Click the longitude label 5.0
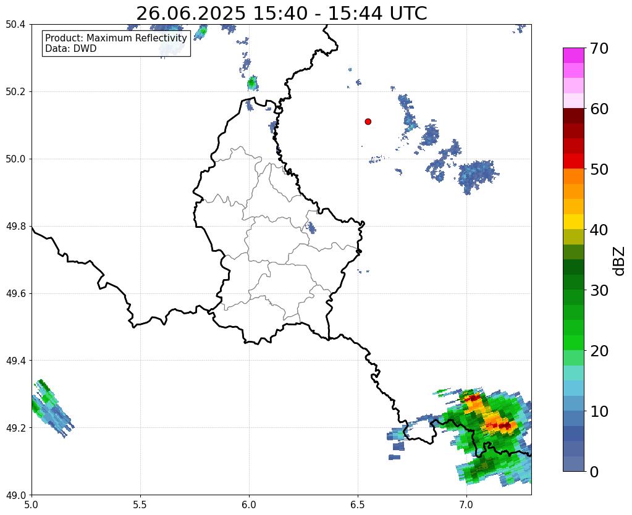 (32, 505)
